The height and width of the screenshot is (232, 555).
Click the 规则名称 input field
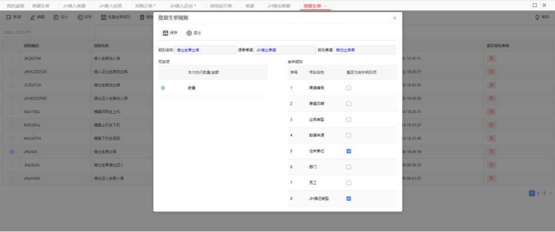tap(205, 50)
